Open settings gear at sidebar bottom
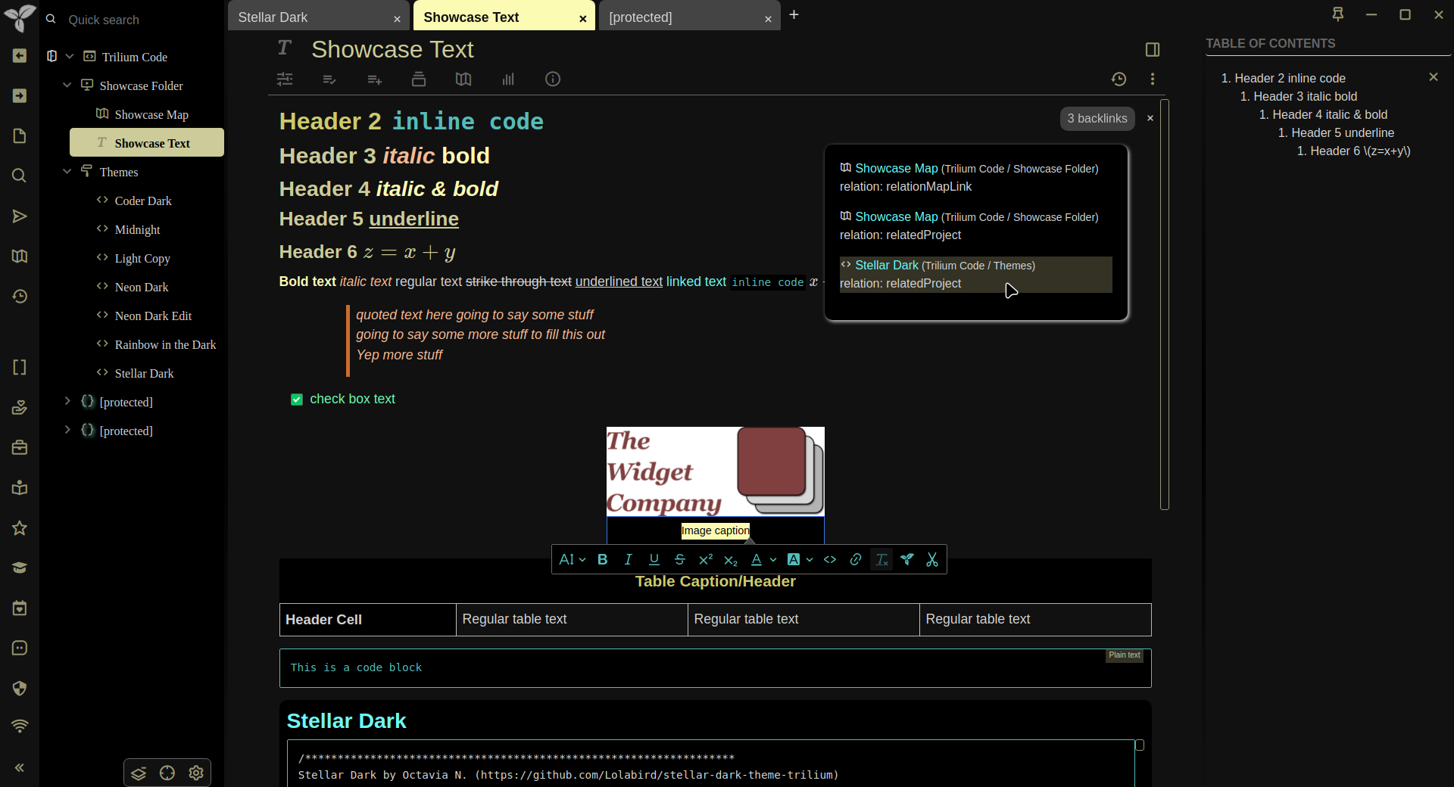Viewport: 1454px width, 787px height. tap(196, 773)
